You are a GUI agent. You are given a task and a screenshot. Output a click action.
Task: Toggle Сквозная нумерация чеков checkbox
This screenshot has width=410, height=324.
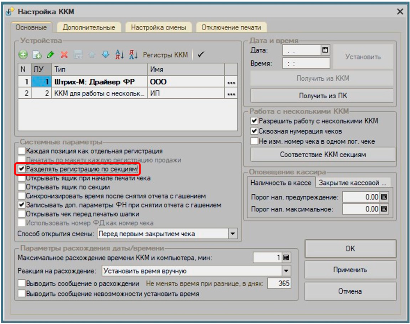coord(254,131)
